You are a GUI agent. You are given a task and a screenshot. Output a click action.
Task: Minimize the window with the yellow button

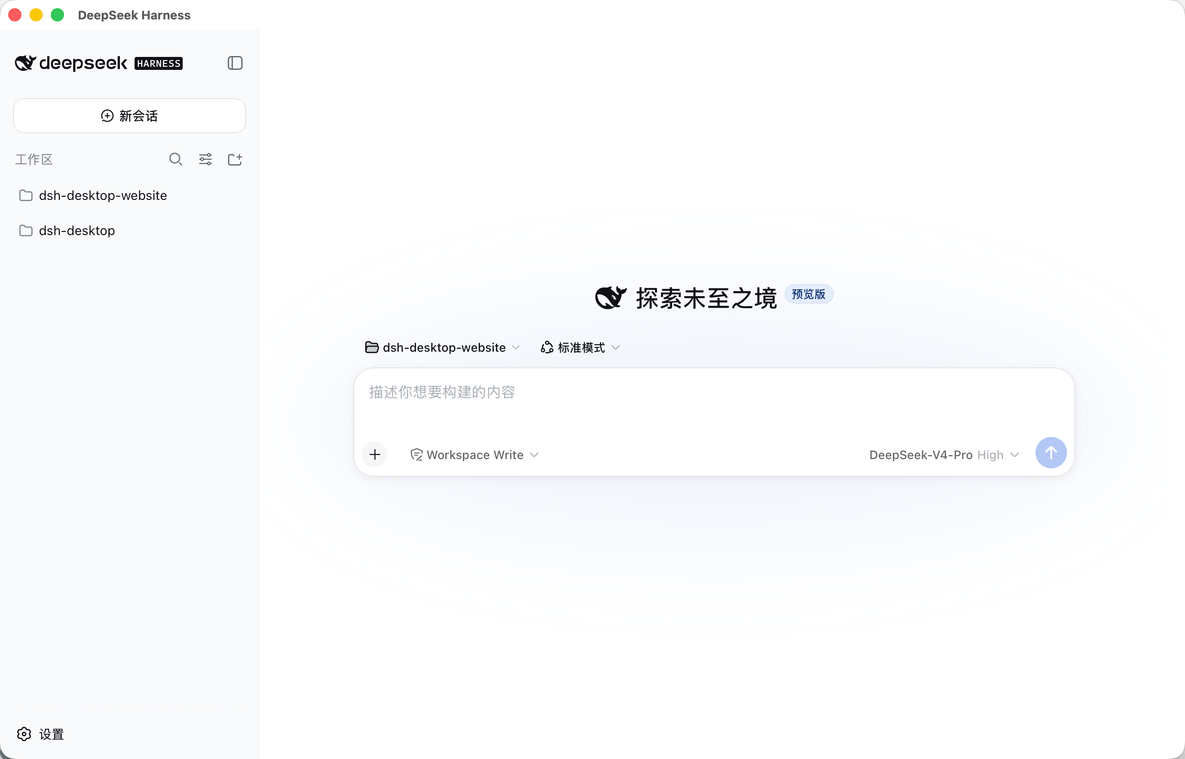pyautogui.click(x=36, y=15)
